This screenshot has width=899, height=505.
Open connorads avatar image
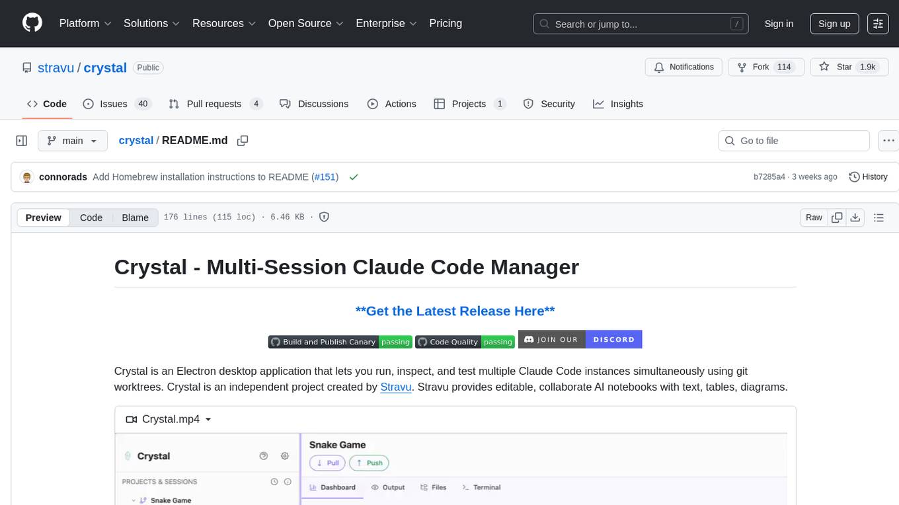click(27, 176)
